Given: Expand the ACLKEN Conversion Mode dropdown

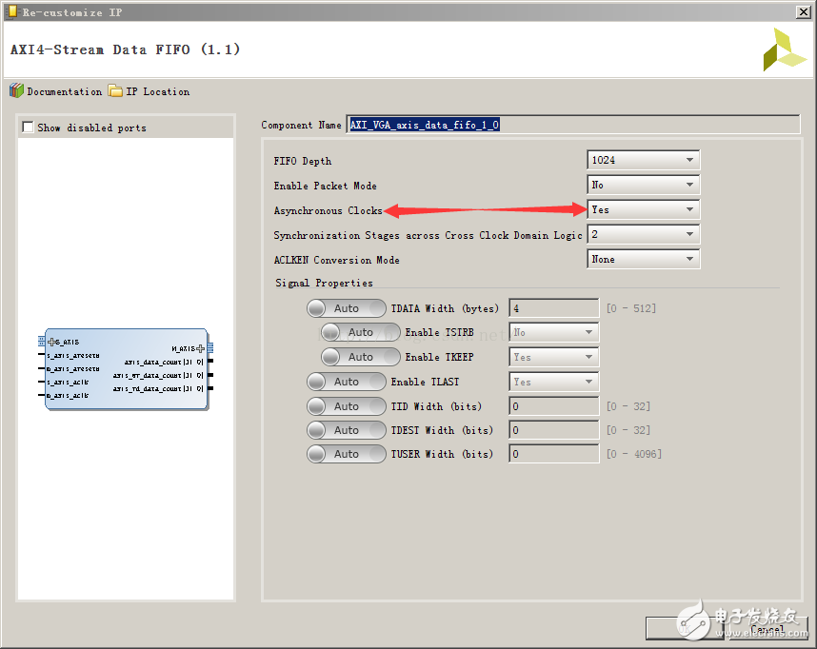Looking at the screenshot, I should pos(643,259).
